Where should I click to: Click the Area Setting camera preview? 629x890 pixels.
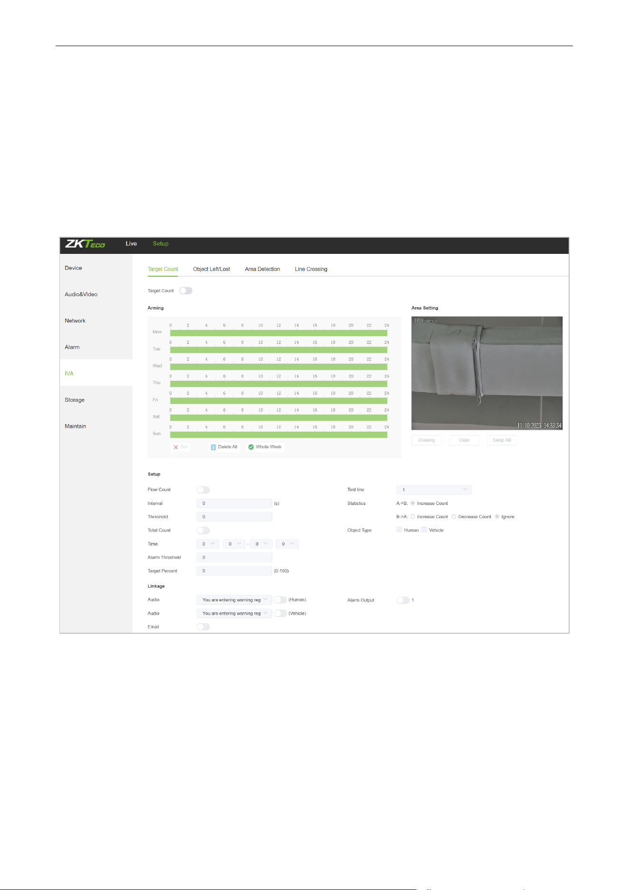(487, 373)
